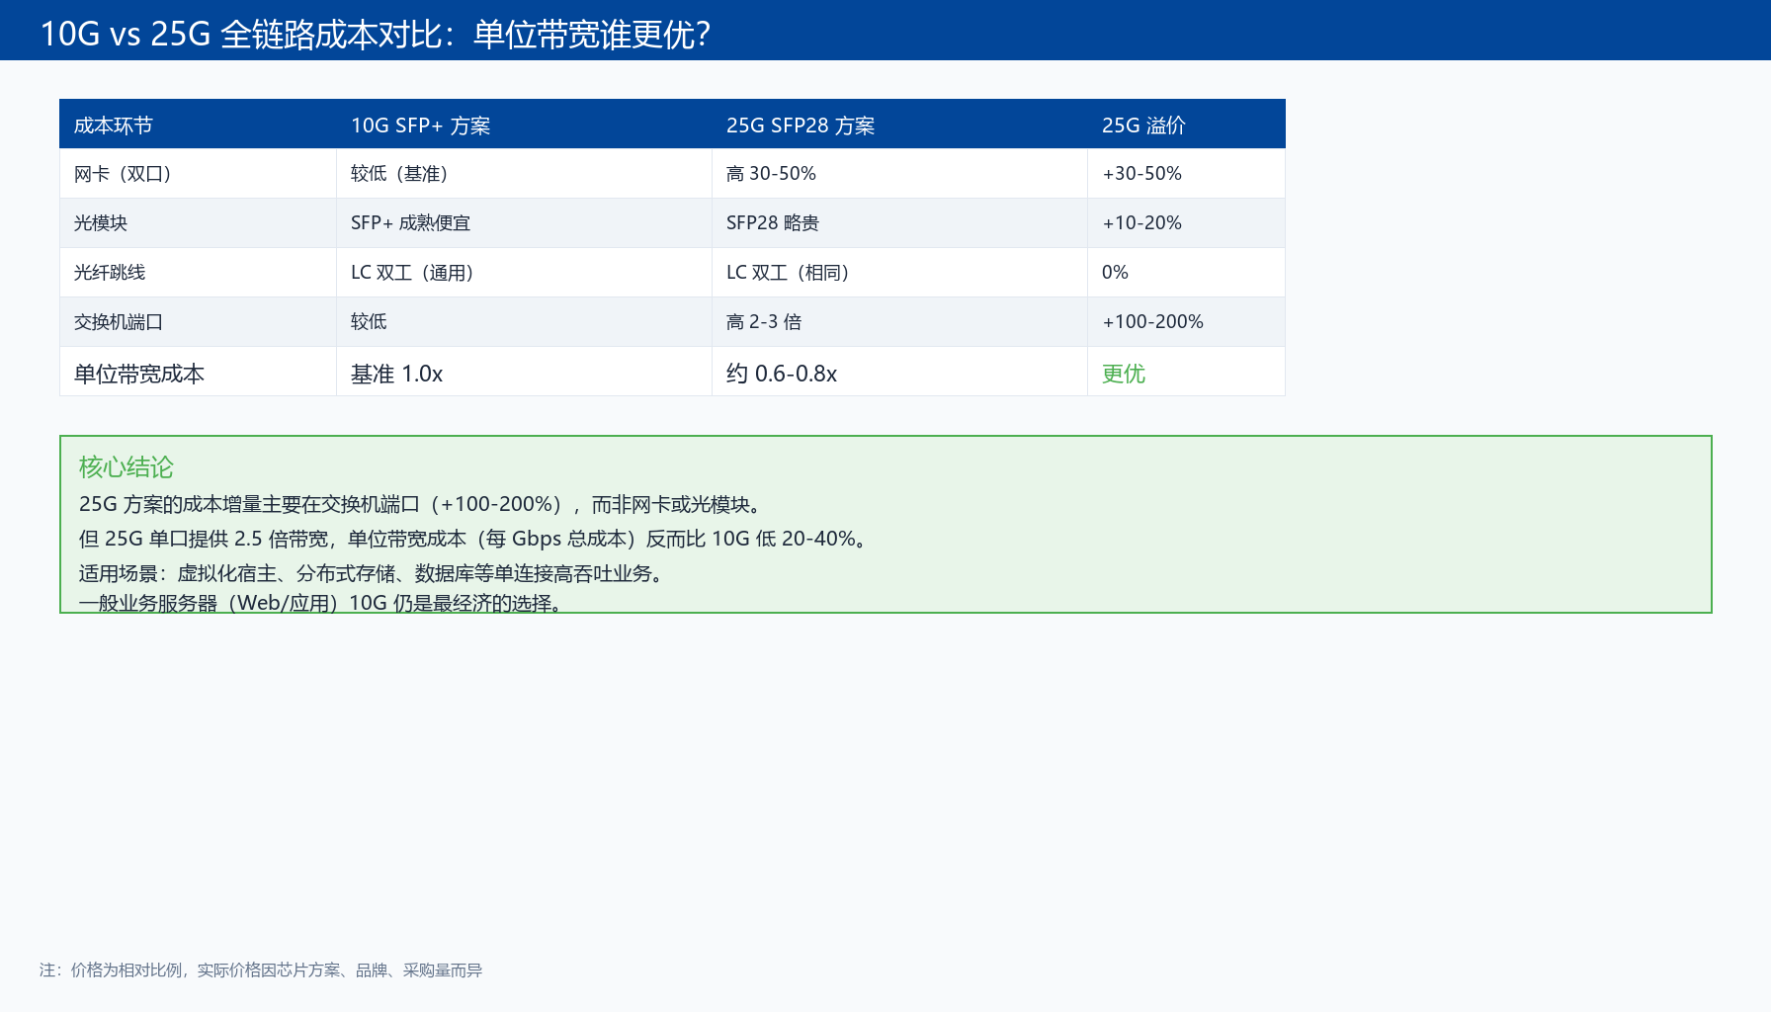Screen dimensions: 1771x1012
Task: Select the 10G SFP+ 方案 column header
Action: [x=524, y=125]
